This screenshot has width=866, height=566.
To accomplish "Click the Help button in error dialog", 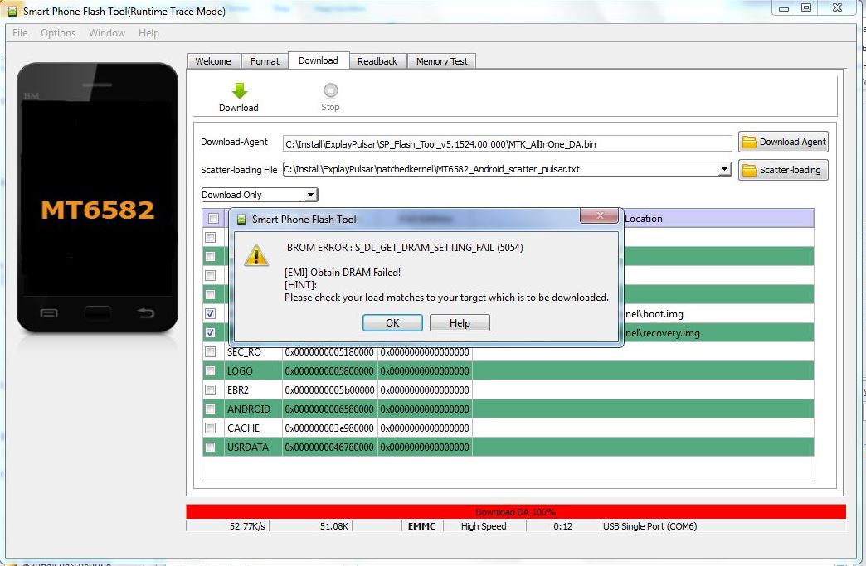I will click(460, 323).
